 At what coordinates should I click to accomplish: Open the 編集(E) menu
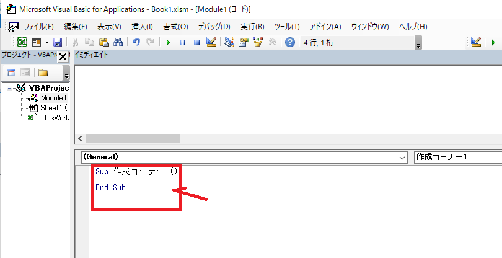pyautogui.click(x=75, y=27)
